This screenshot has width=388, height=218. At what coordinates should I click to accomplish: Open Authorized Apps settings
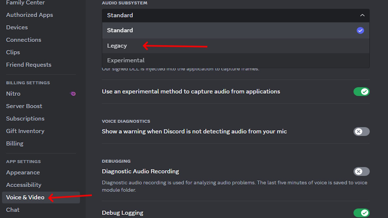pos(29,15)
